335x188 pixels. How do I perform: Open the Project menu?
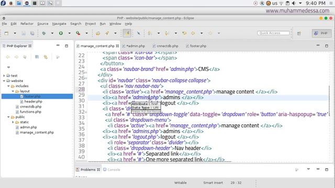click(91, 23)
